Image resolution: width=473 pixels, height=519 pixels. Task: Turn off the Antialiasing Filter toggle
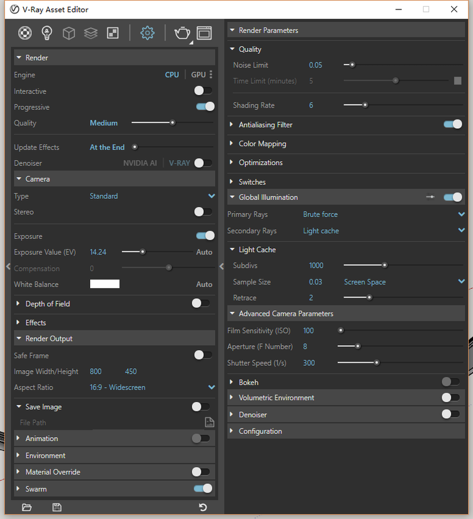point(453,124)
